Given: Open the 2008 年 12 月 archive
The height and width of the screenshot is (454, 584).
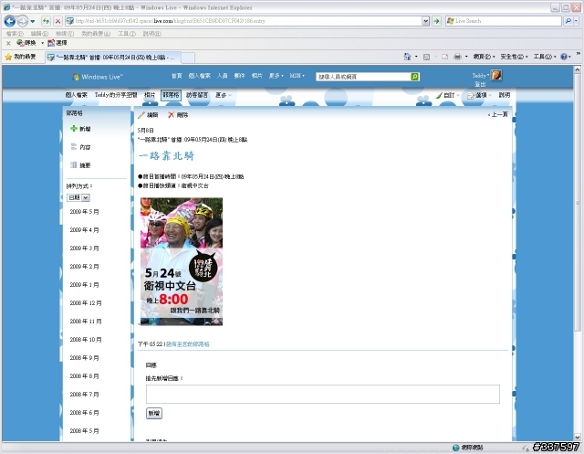Looking at the screenshot, I should click(x=85, y=303).
